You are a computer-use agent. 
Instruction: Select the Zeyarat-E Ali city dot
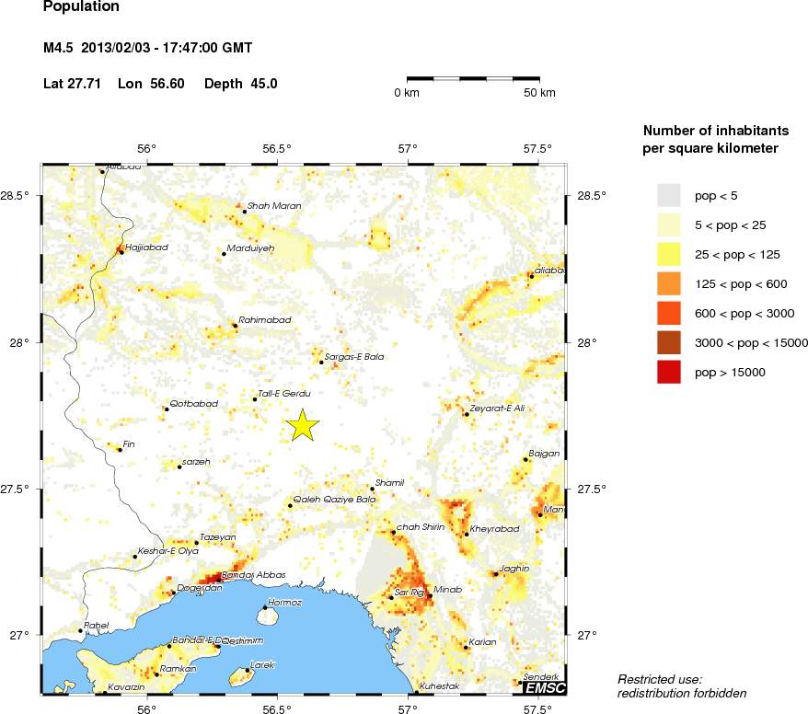[467, 414]
